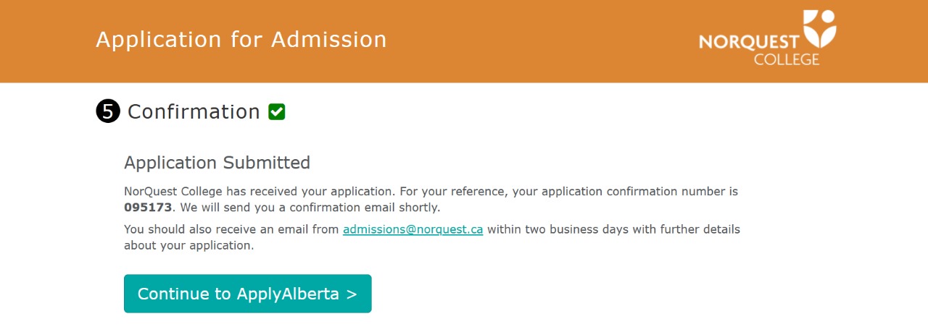Continue to ApplyAlberta via the teal button
The height and width of the screenshot is (332, 928).
[x=248, y=294]
